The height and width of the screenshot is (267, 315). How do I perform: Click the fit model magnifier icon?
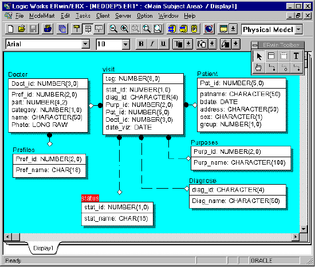147,29
